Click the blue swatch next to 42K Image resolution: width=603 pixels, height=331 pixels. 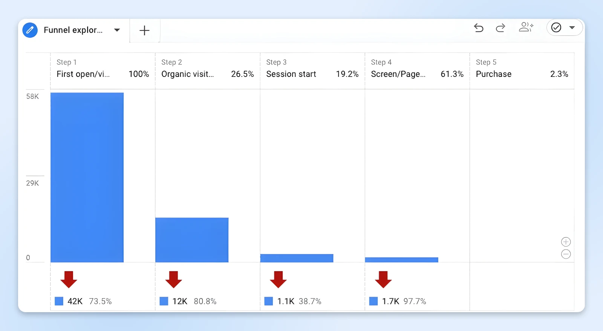click(59, 301)
